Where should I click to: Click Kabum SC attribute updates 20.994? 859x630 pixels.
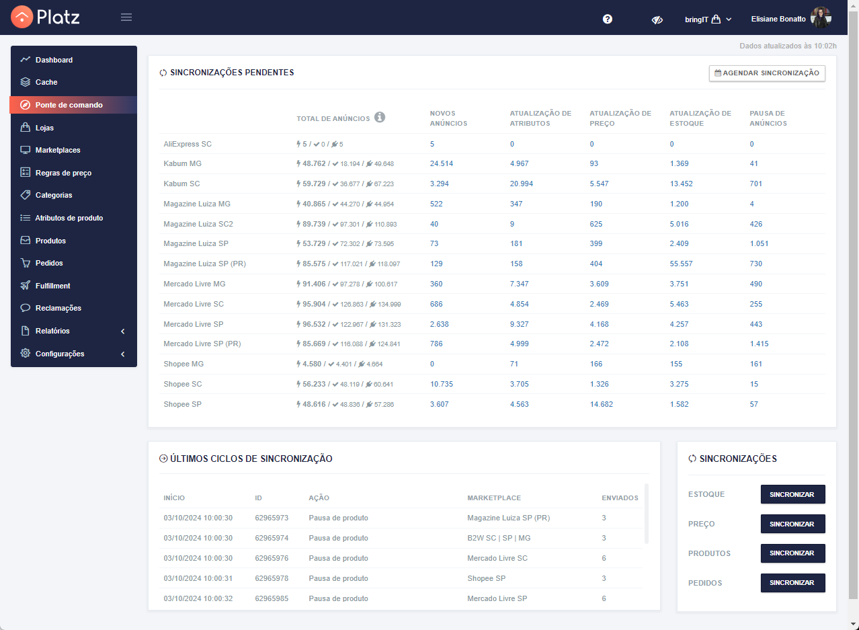522,184
